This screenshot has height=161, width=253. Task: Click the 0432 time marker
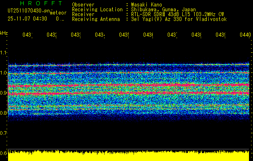click(51, 35)
